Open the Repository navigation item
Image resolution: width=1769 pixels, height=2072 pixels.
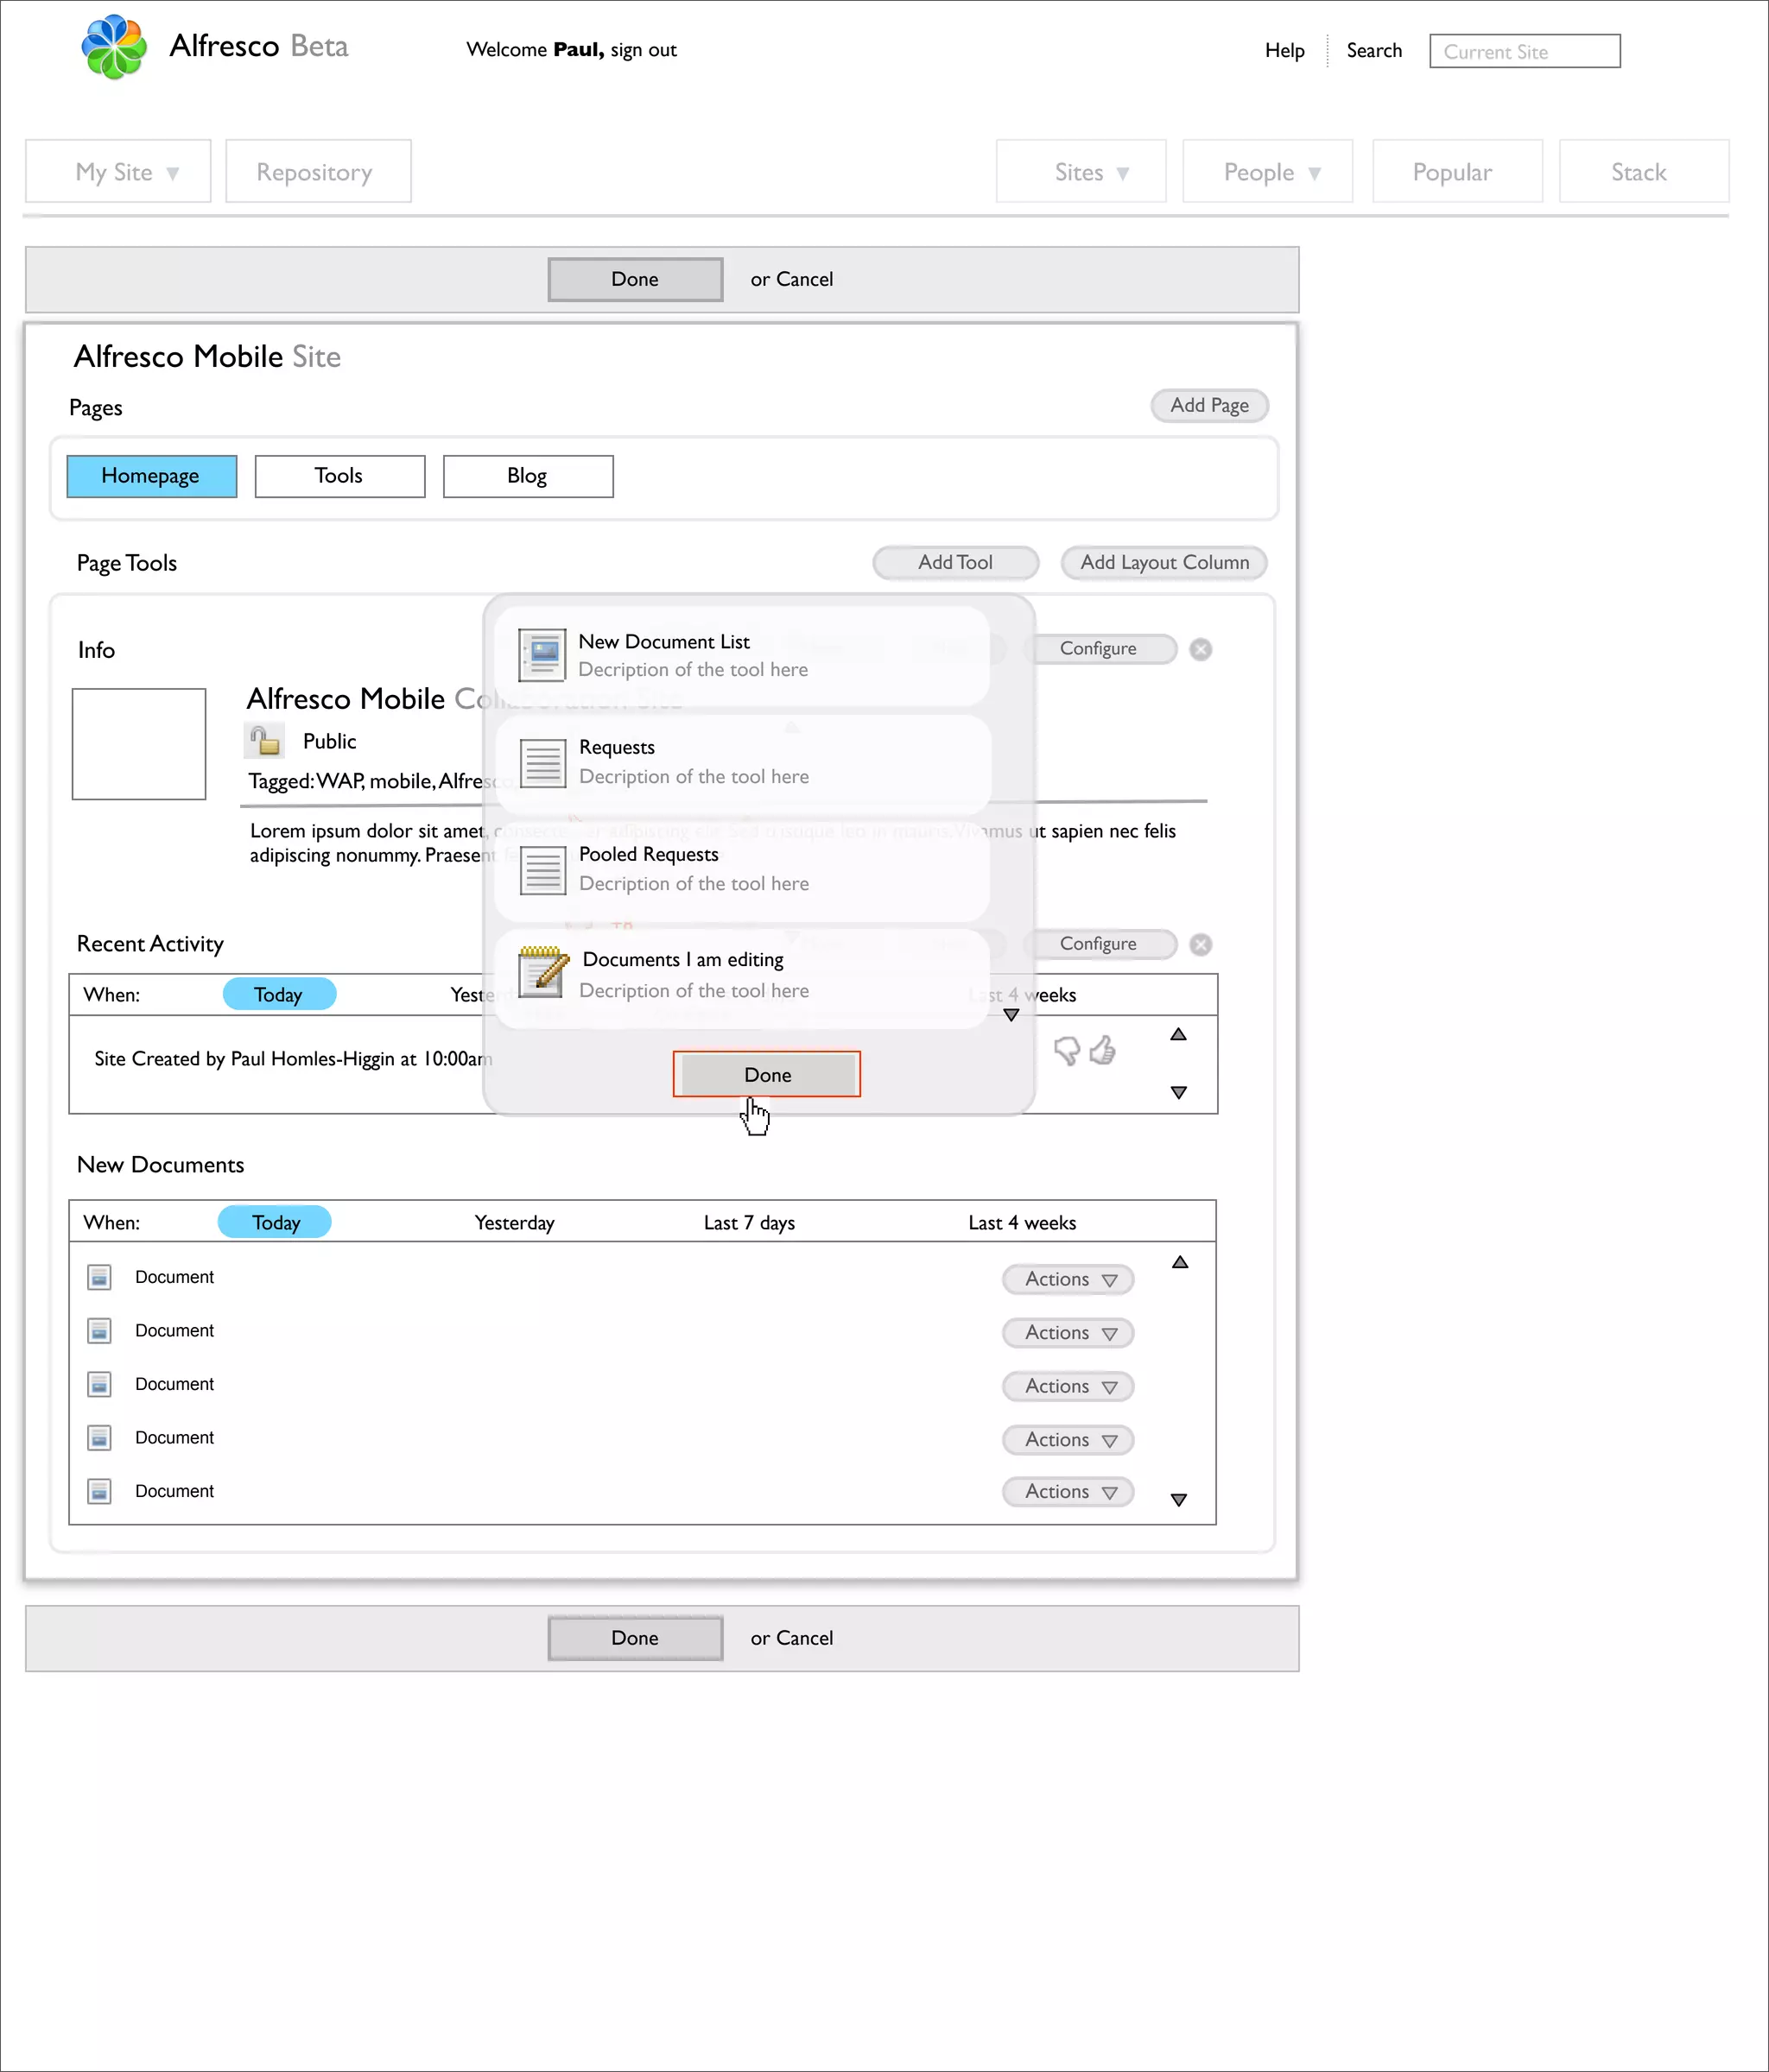(318, 172)
